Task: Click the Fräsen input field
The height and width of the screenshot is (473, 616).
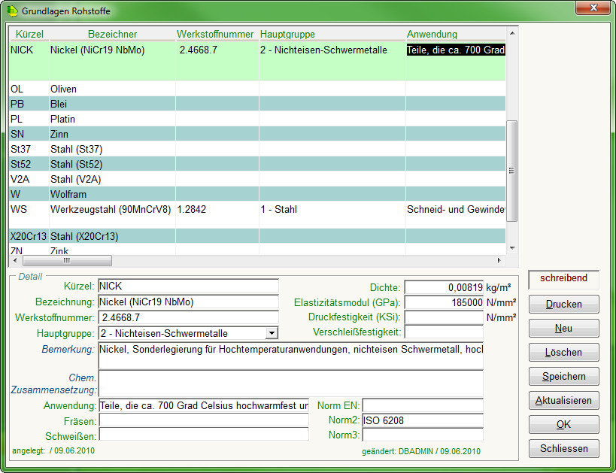Action: pyautogui.click(x=204, y=420)
